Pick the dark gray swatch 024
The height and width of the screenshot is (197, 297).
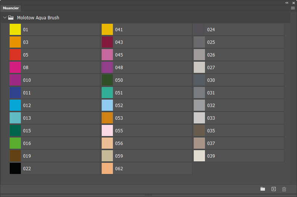pos(199,29)
